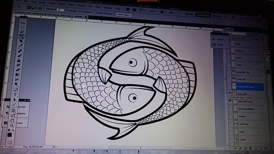Select the Blur tool
The image size is (274, 154).
[17, 80]
